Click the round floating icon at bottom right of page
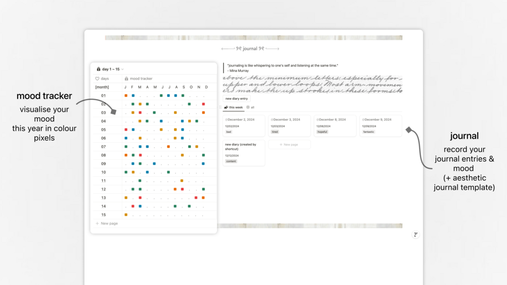This screenshot has width=507, height=285. click(x=416, y=235)
